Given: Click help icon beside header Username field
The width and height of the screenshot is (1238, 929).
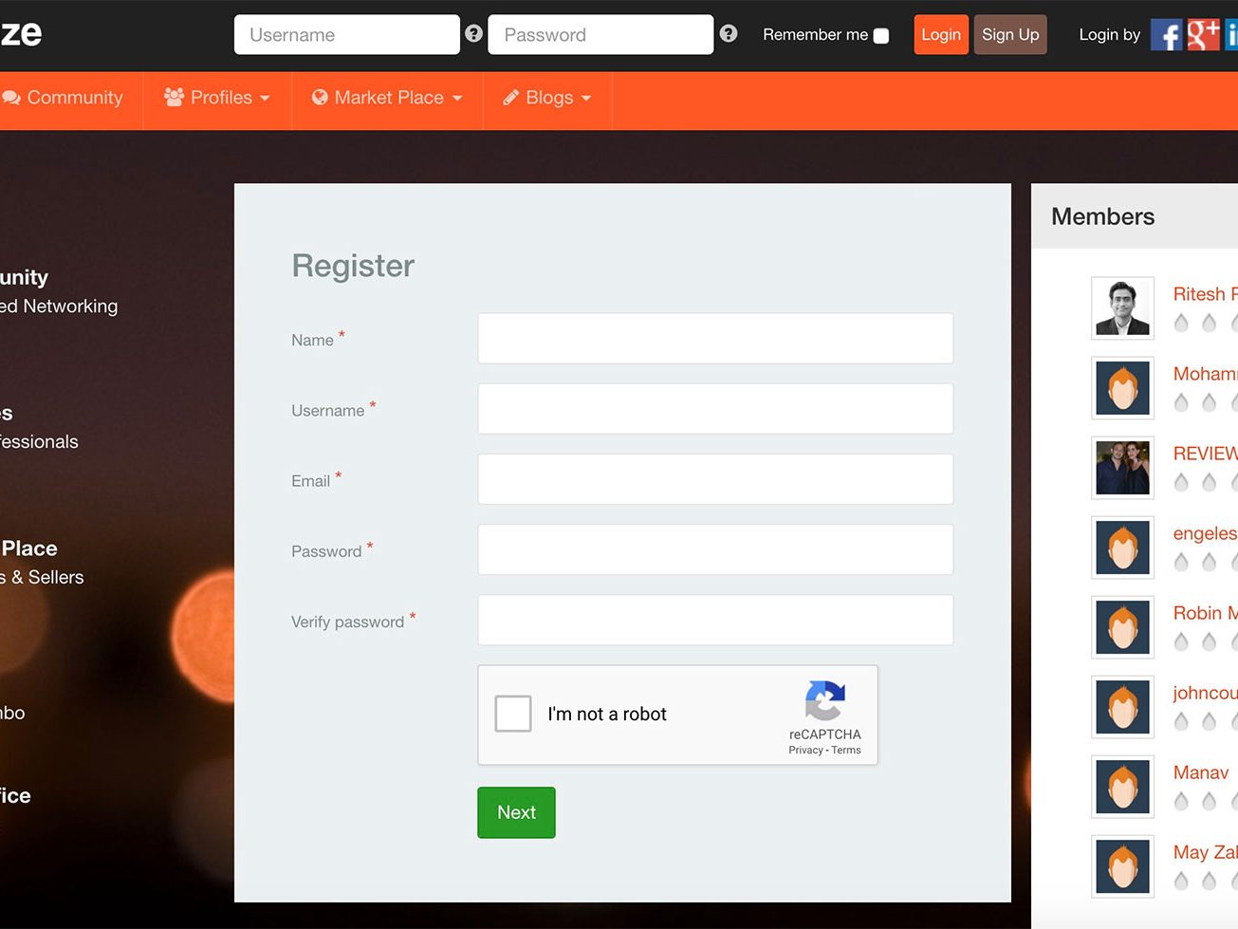Looking at the screenshot, I should point(474,34).
